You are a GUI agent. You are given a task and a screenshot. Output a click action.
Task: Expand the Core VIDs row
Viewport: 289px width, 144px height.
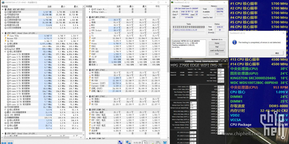(6, 36)
